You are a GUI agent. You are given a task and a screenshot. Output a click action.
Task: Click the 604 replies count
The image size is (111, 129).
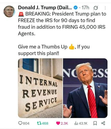coord(26,123)
